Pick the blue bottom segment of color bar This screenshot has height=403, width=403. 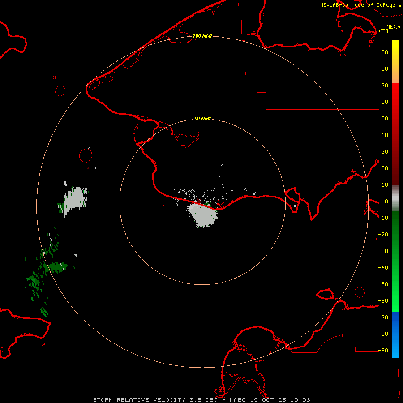tap(395, 334)
